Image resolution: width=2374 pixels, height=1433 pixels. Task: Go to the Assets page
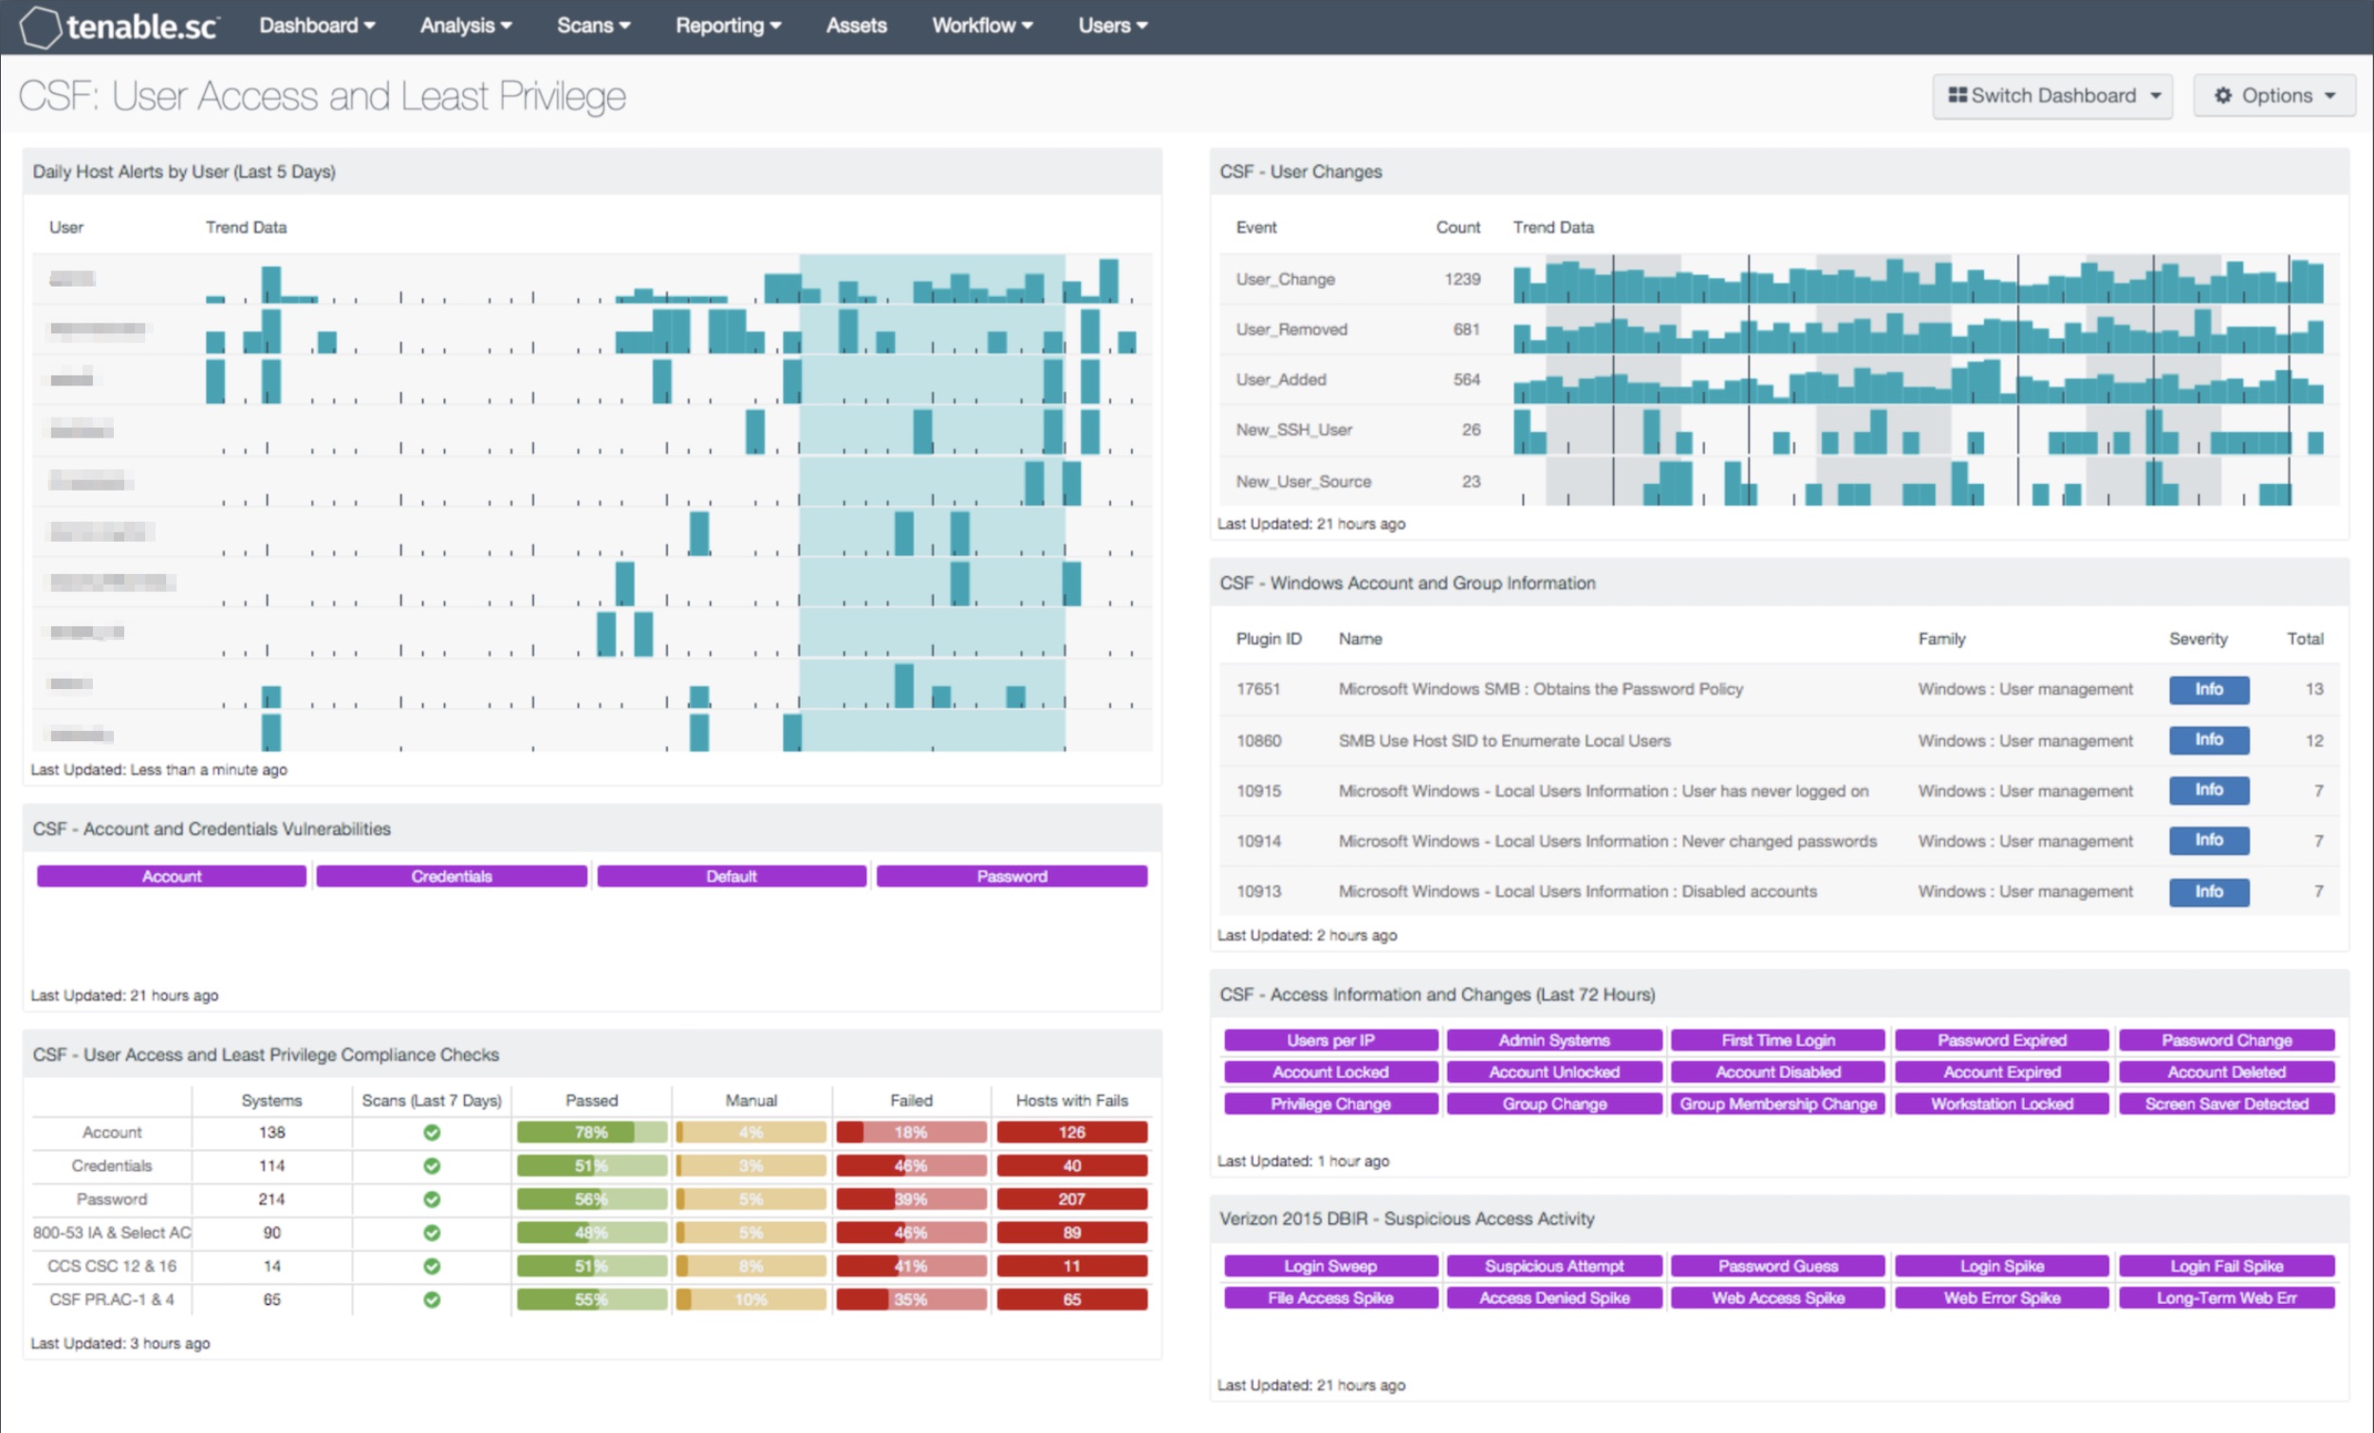[x=856, y=26]
